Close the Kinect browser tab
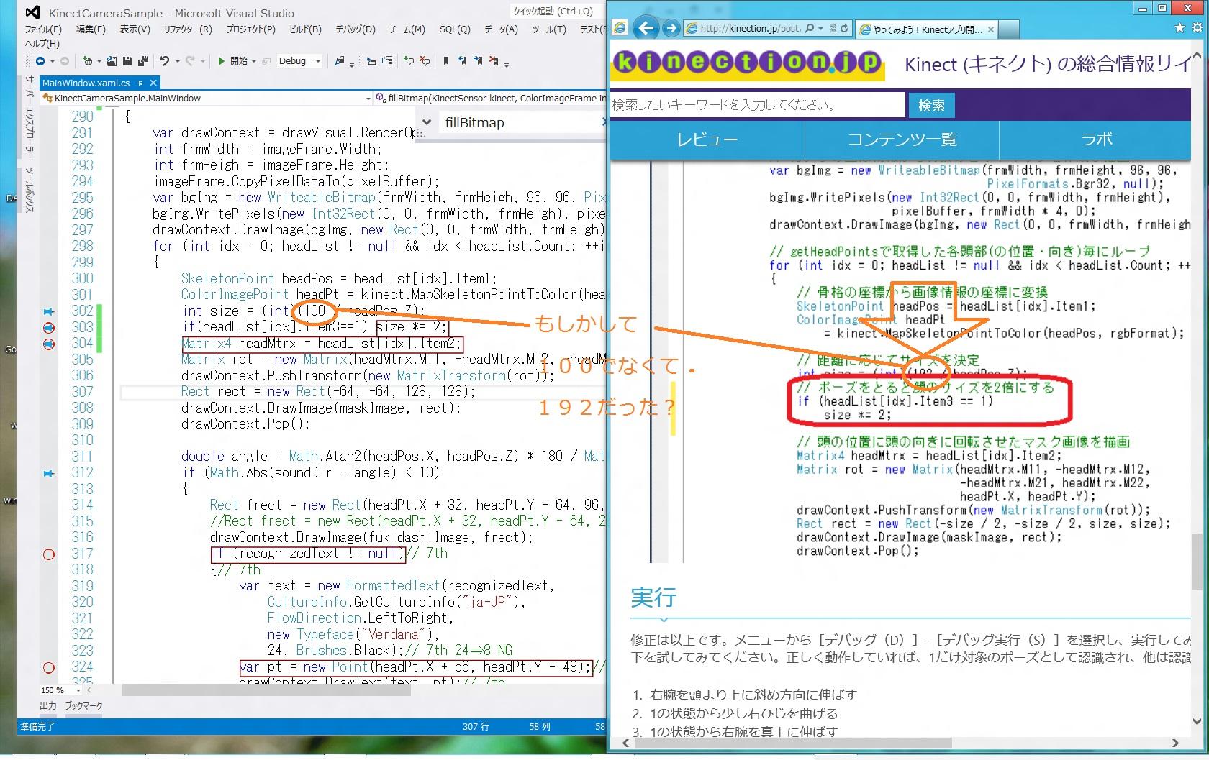The height and width of the screenshot is (760, 1209). click(991, 29)
